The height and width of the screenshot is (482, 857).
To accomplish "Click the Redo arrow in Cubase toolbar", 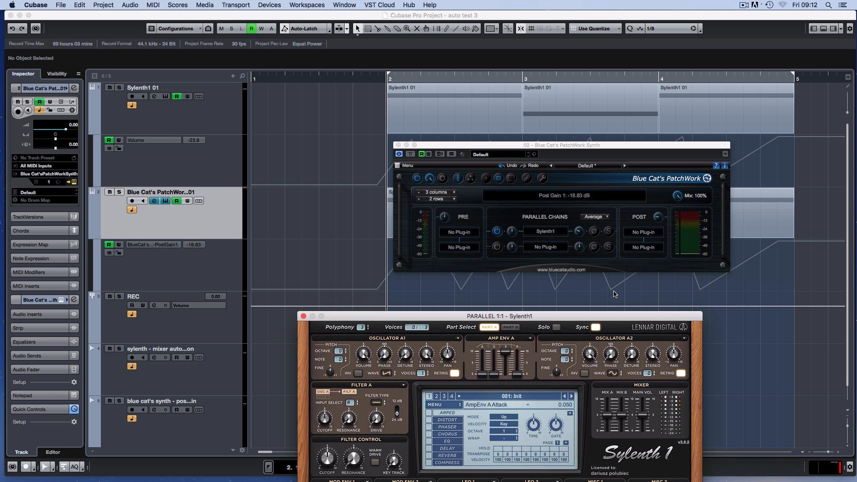I will click(22, 29).
